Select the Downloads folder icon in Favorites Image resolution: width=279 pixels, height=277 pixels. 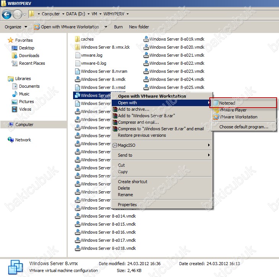coord(15,56)
